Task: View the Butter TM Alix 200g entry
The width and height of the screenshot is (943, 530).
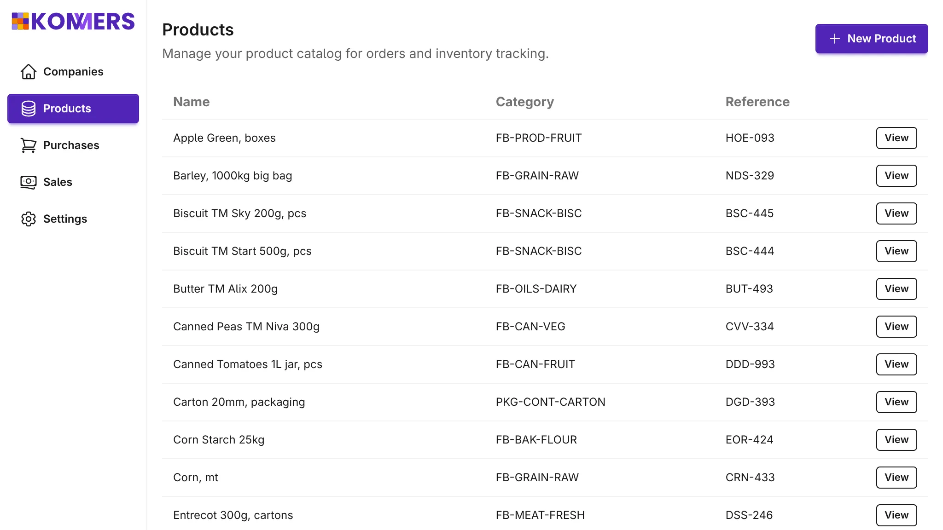Action: [x=896, y=288]
